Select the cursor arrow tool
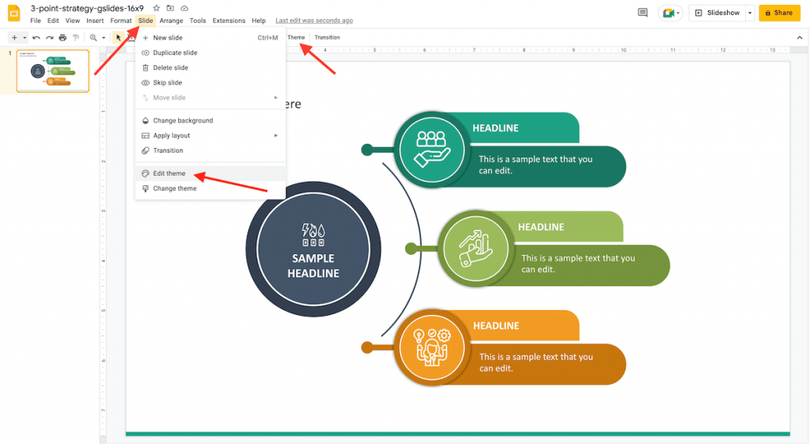This screenshot has width=810, height=444. tap(118, 37)
